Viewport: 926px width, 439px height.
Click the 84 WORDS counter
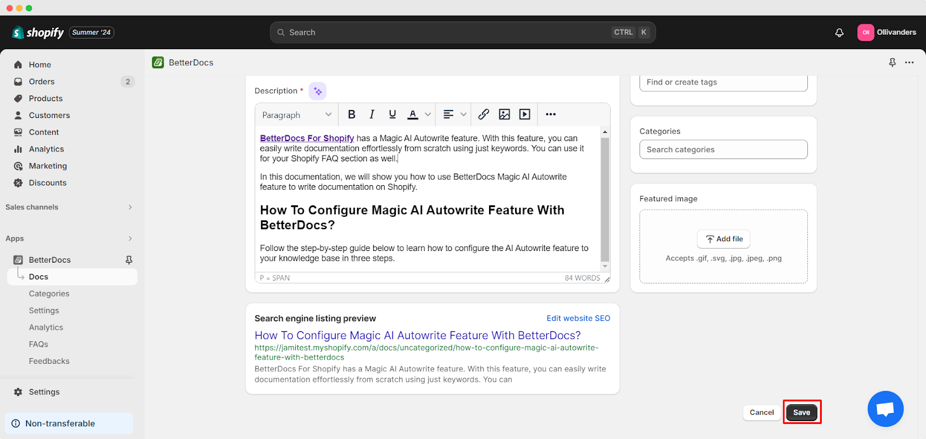[x=582, y=278]
